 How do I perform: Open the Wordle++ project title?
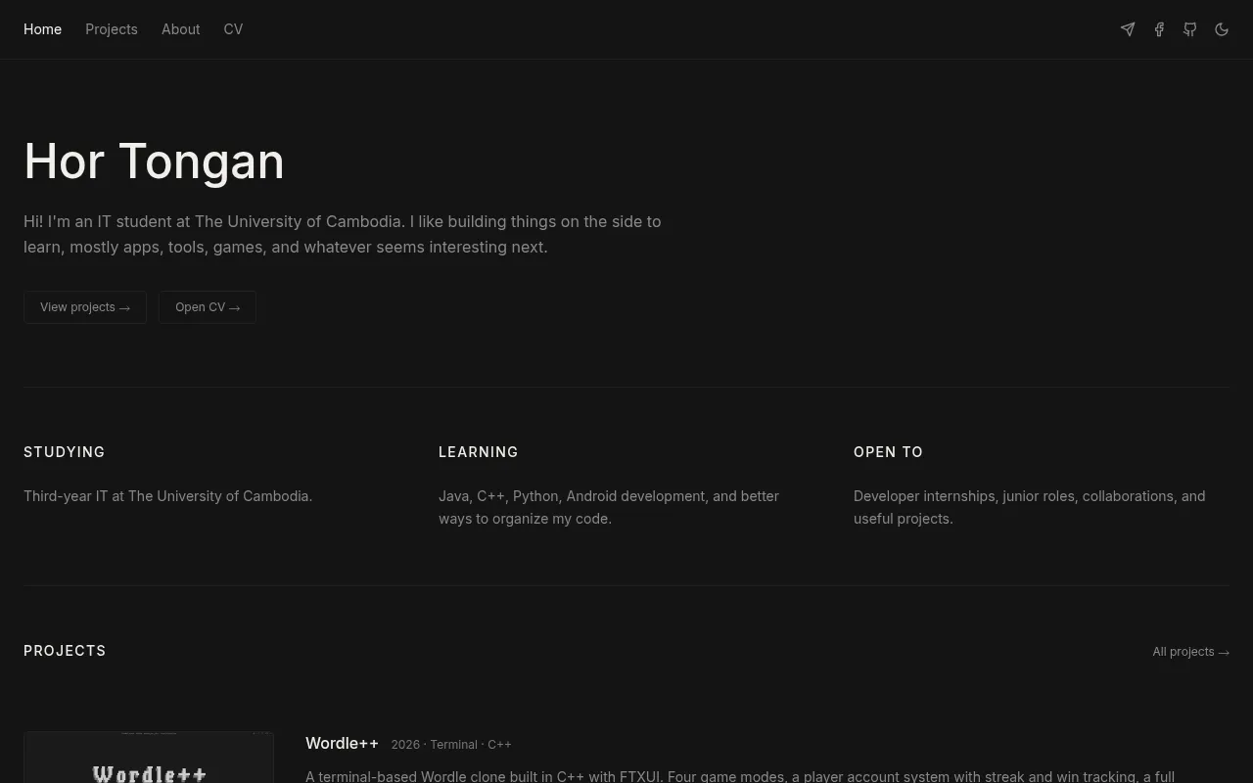342,743
